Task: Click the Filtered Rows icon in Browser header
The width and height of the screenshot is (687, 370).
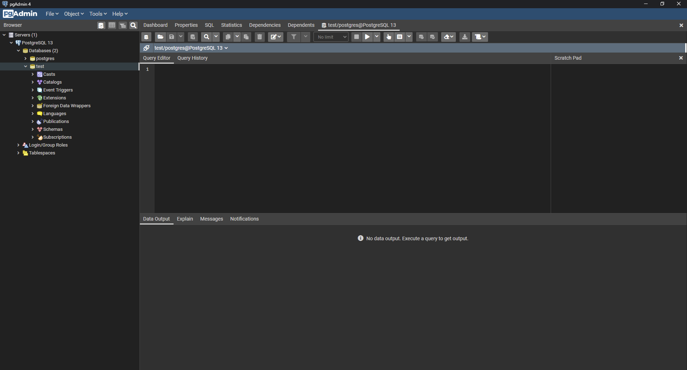Action: tap(123, 25)
